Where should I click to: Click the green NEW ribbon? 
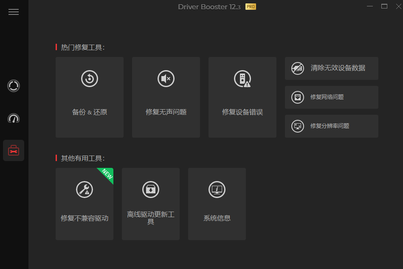(107, 175)
